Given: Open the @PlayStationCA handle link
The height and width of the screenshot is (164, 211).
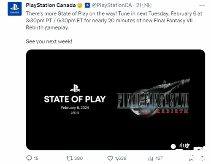Looking at the screenshot, I should tap(112, 5).
